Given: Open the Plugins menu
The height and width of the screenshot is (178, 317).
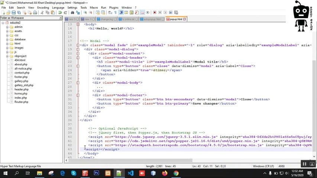Looking at the screenshot, I should (114, 7).
